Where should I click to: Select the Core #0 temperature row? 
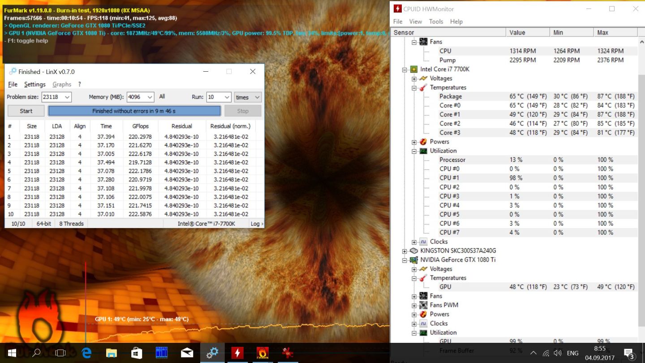point(514,105)
